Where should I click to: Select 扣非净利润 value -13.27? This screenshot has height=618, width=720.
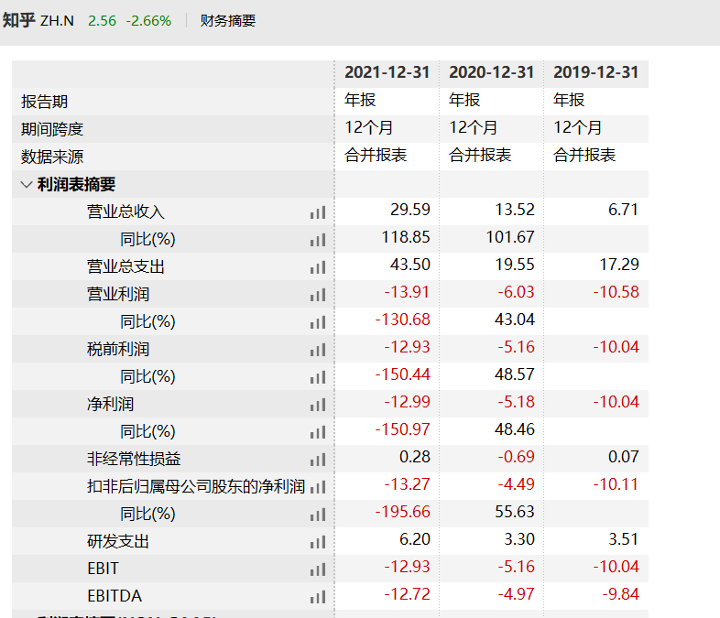point(407,484)
